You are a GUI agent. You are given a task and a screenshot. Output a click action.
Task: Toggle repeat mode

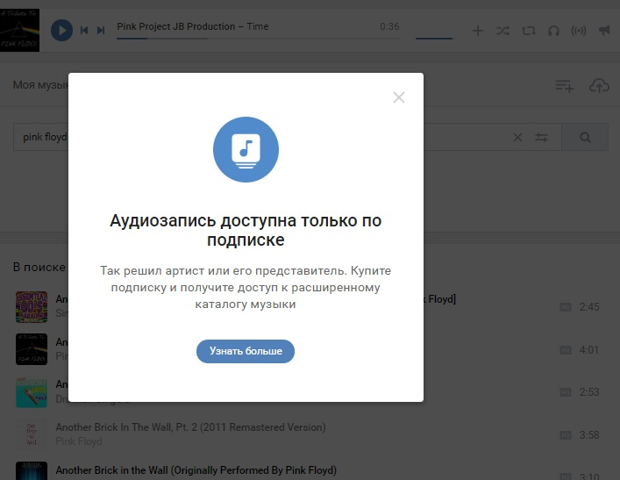pos(528,31)
